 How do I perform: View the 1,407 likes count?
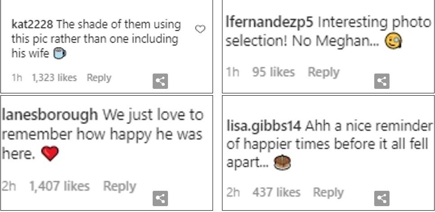[x=59, y=186]
